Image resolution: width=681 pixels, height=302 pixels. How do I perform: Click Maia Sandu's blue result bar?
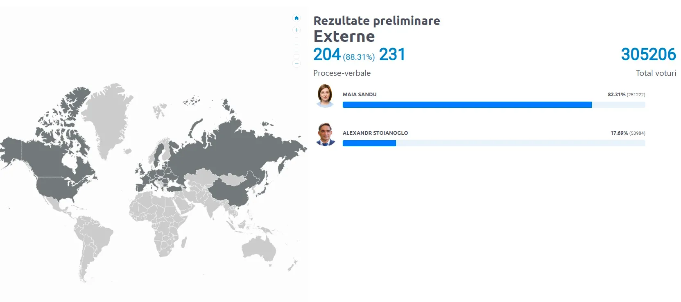tap(467, 105)
